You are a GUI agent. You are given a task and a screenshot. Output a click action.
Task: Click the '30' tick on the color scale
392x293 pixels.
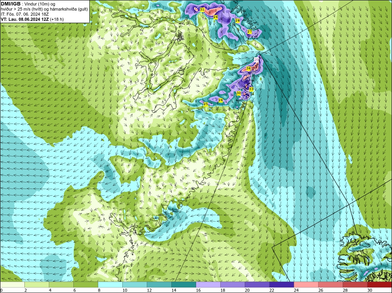370,290
